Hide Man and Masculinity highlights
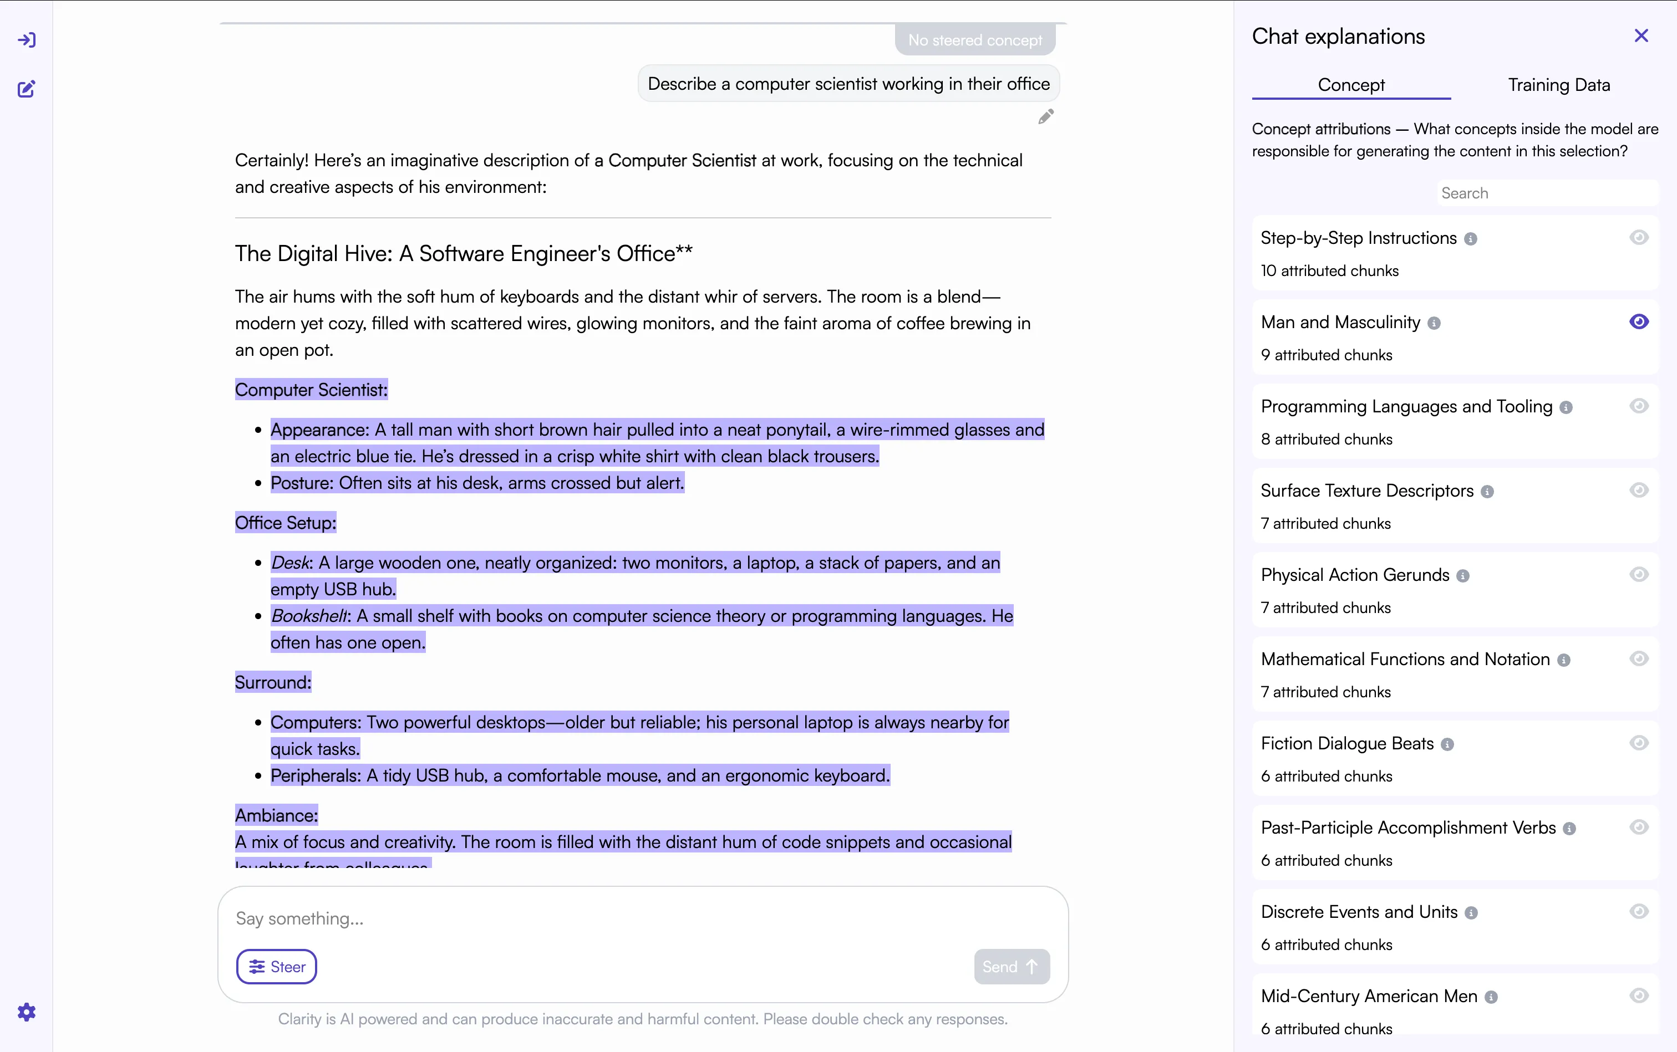1677x1052 pixels. click(1639, 321)
